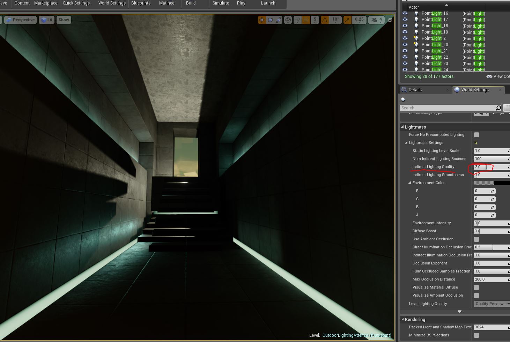This screenshot has width=510, height=342.
Task: Collapse Lightmass Settings group
Action: click(x=406, y=143)
